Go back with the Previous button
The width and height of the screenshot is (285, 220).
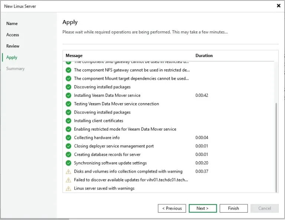172,208
